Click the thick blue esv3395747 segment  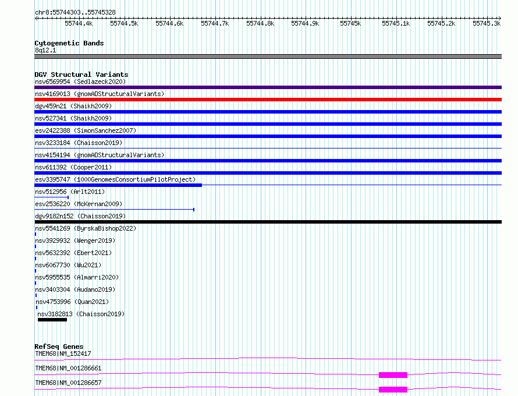[118, 185]
